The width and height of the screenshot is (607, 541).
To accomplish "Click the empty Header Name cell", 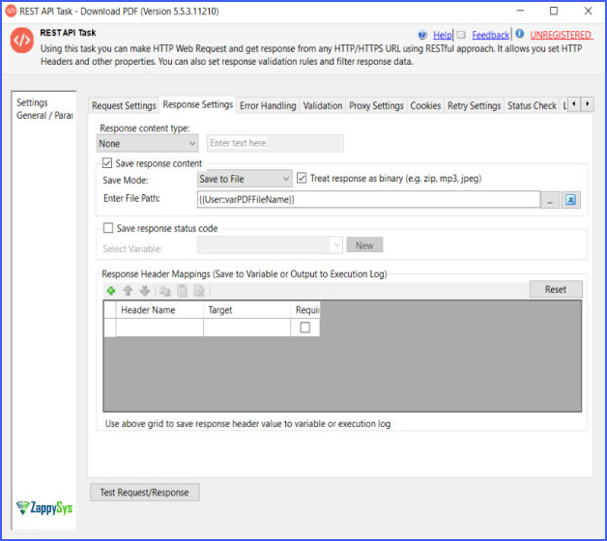I will click(x=159, y=327).
